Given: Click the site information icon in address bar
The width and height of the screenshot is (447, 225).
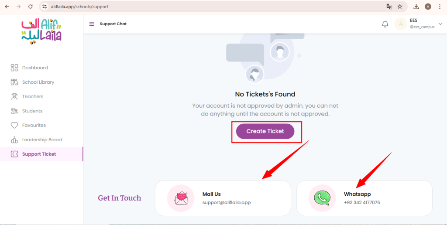Looking at the screenshot, I should tap(44, 7).
